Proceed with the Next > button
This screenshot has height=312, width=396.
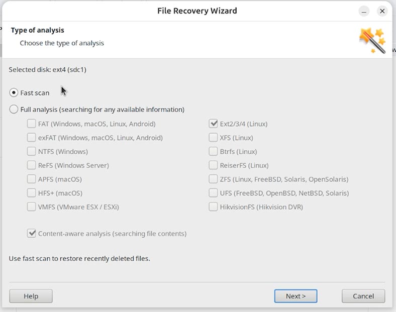pyautogui.click(x=295, y=296)
